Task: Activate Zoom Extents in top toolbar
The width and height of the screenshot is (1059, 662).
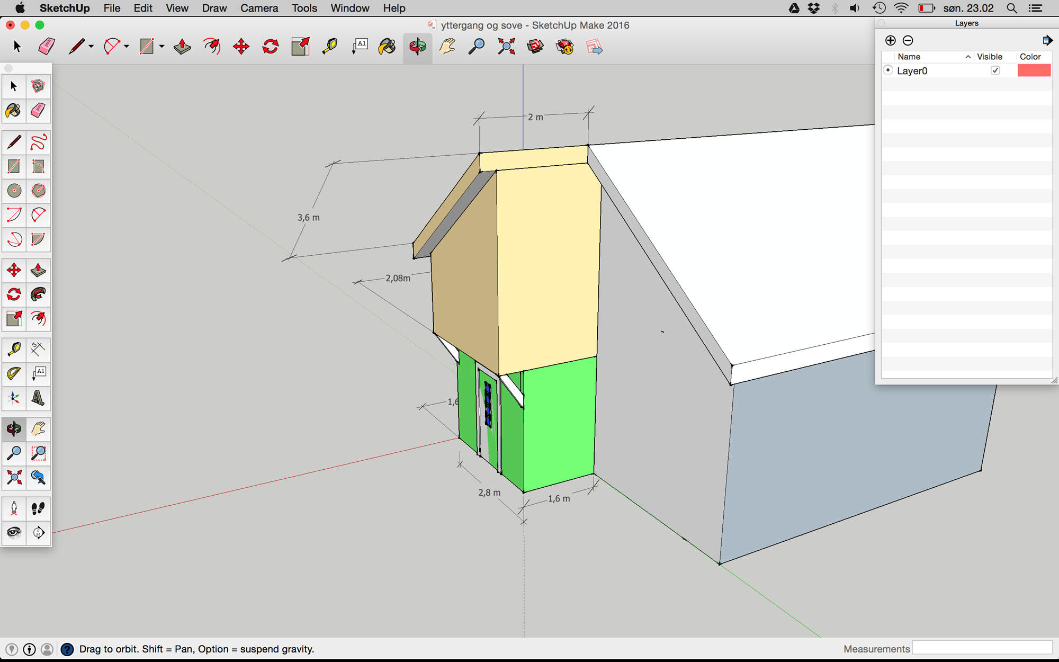Action: tap(506, 47)
